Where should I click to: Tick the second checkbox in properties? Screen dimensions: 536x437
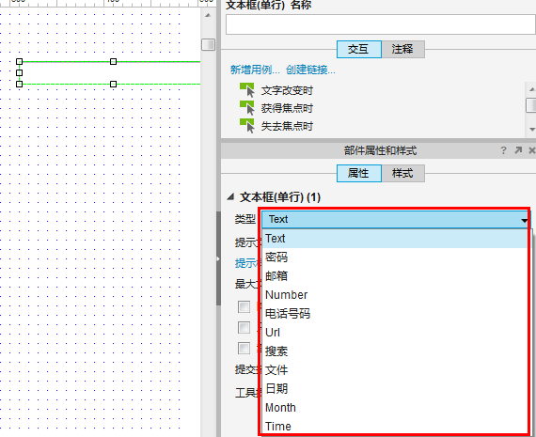click(x=244, y=328)
